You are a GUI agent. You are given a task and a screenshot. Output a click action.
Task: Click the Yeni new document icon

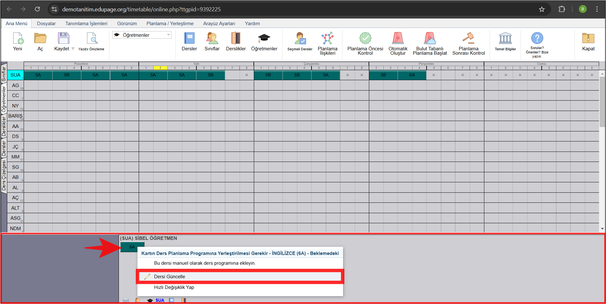[18, 38]
